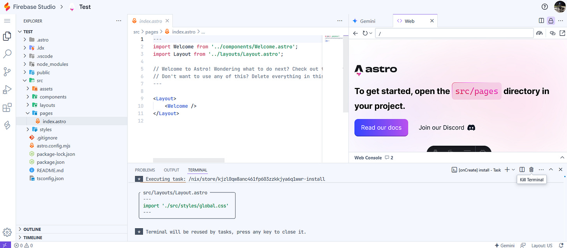Click Join our Discord link
The width and height of the screenshot is (567, 248).
[447, 127]
